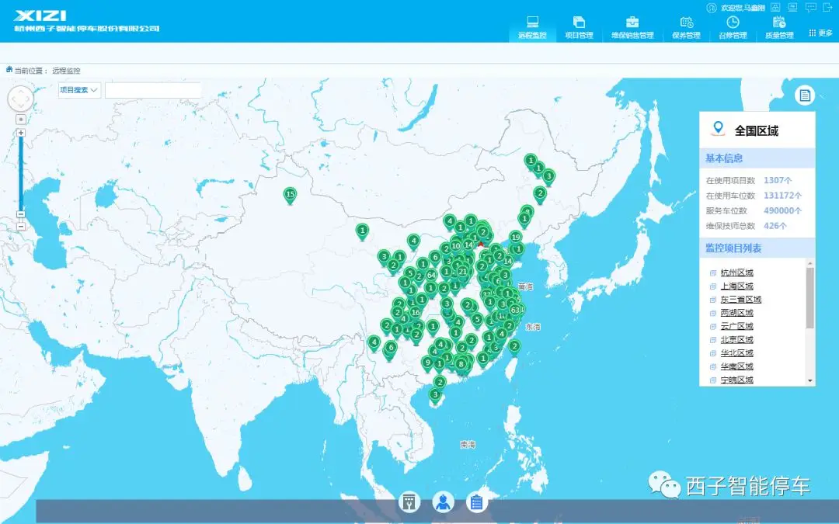Viewport: 839px width, 524px height.
Task: Click the map pan compass control
Action: (x=20, y=99)
